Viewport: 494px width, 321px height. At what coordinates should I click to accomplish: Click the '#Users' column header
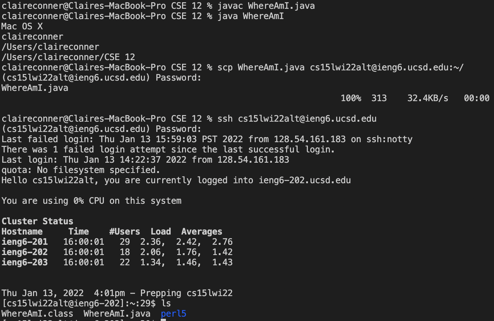pyautogui.click(x=125, y=232)
